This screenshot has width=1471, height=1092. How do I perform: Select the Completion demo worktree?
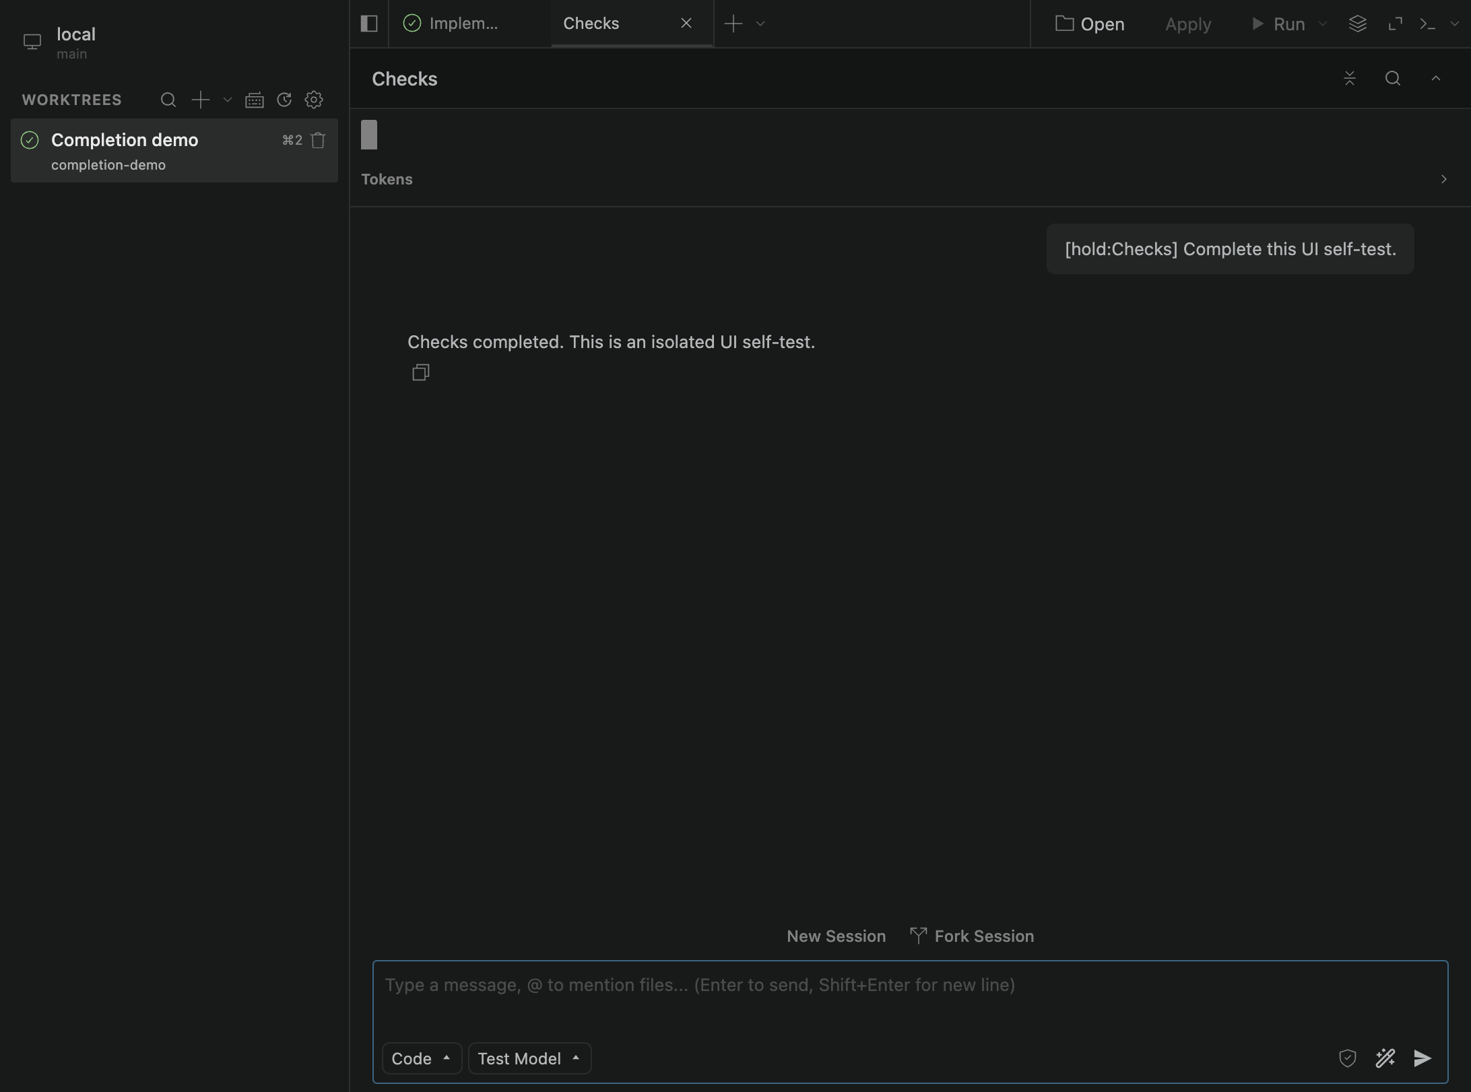click(174, 151)
